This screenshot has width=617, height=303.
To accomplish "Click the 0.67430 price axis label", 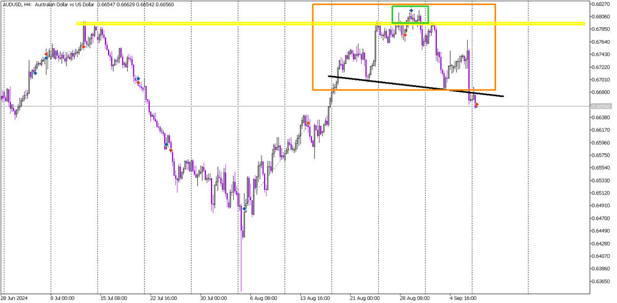I will tap(602, 54).
